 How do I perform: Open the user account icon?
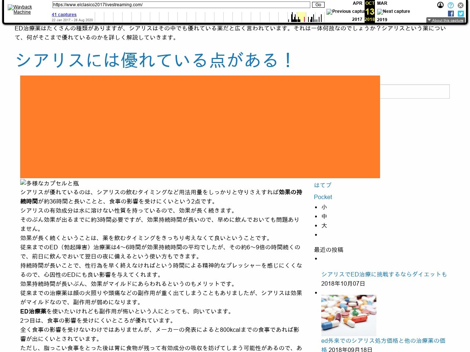[440, 5]
